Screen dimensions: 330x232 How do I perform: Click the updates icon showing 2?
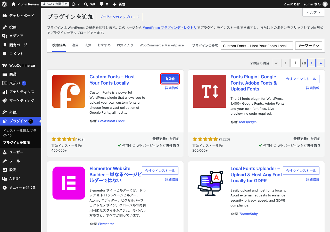point(73,4)
